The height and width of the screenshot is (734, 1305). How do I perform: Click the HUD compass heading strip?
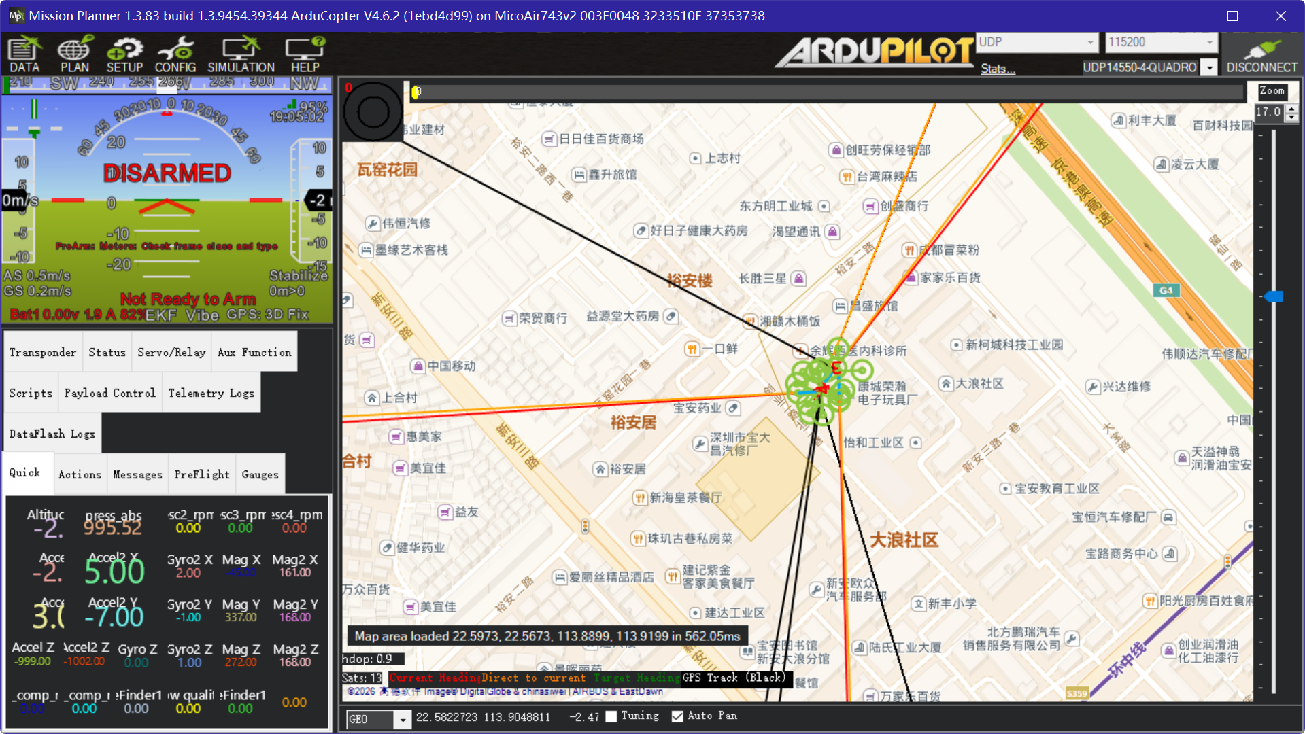167,84
